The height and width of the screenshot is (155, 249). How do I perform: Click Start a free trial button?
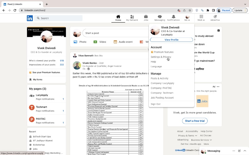click(x=195, y=121)
